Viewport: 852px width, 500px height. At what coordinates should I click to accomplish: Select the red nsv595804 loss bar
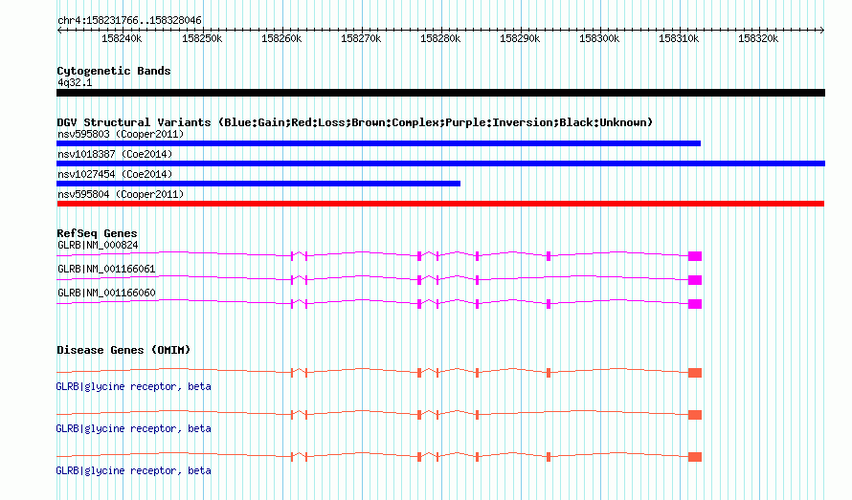coord(440,204)
